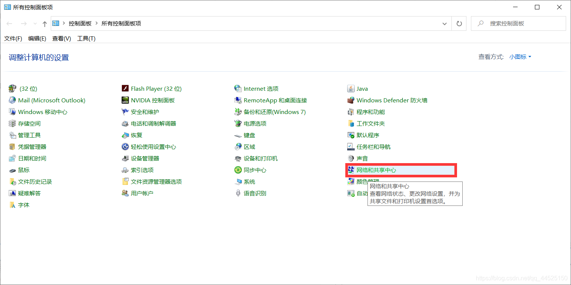Go up one level with arrow
The width and height of the screenshot is (571, 285).
click(x=44, y=24)
